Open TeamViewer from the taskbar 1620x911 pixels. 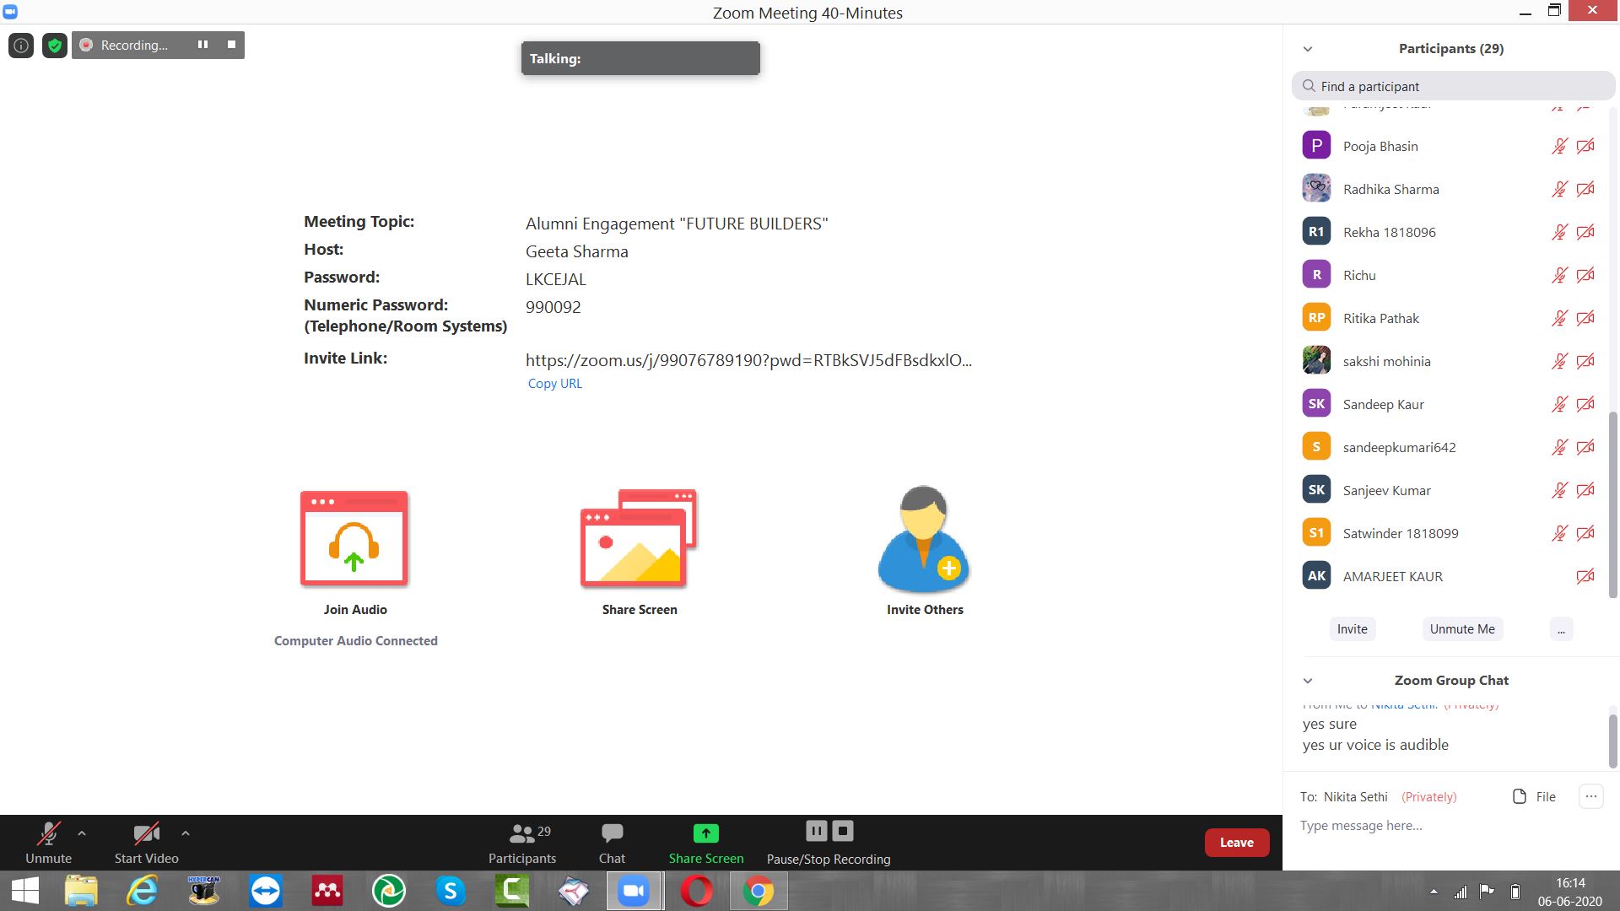266,891
